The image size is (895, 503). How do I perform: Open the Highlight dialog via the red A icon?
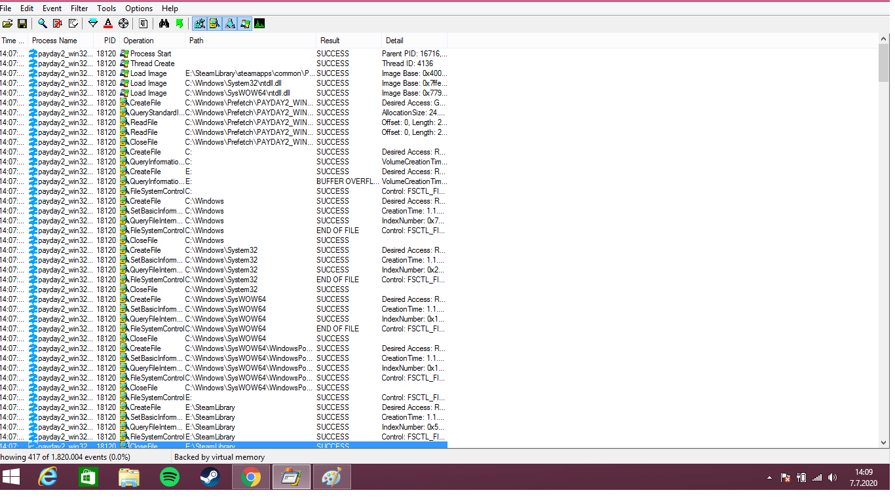108,24
